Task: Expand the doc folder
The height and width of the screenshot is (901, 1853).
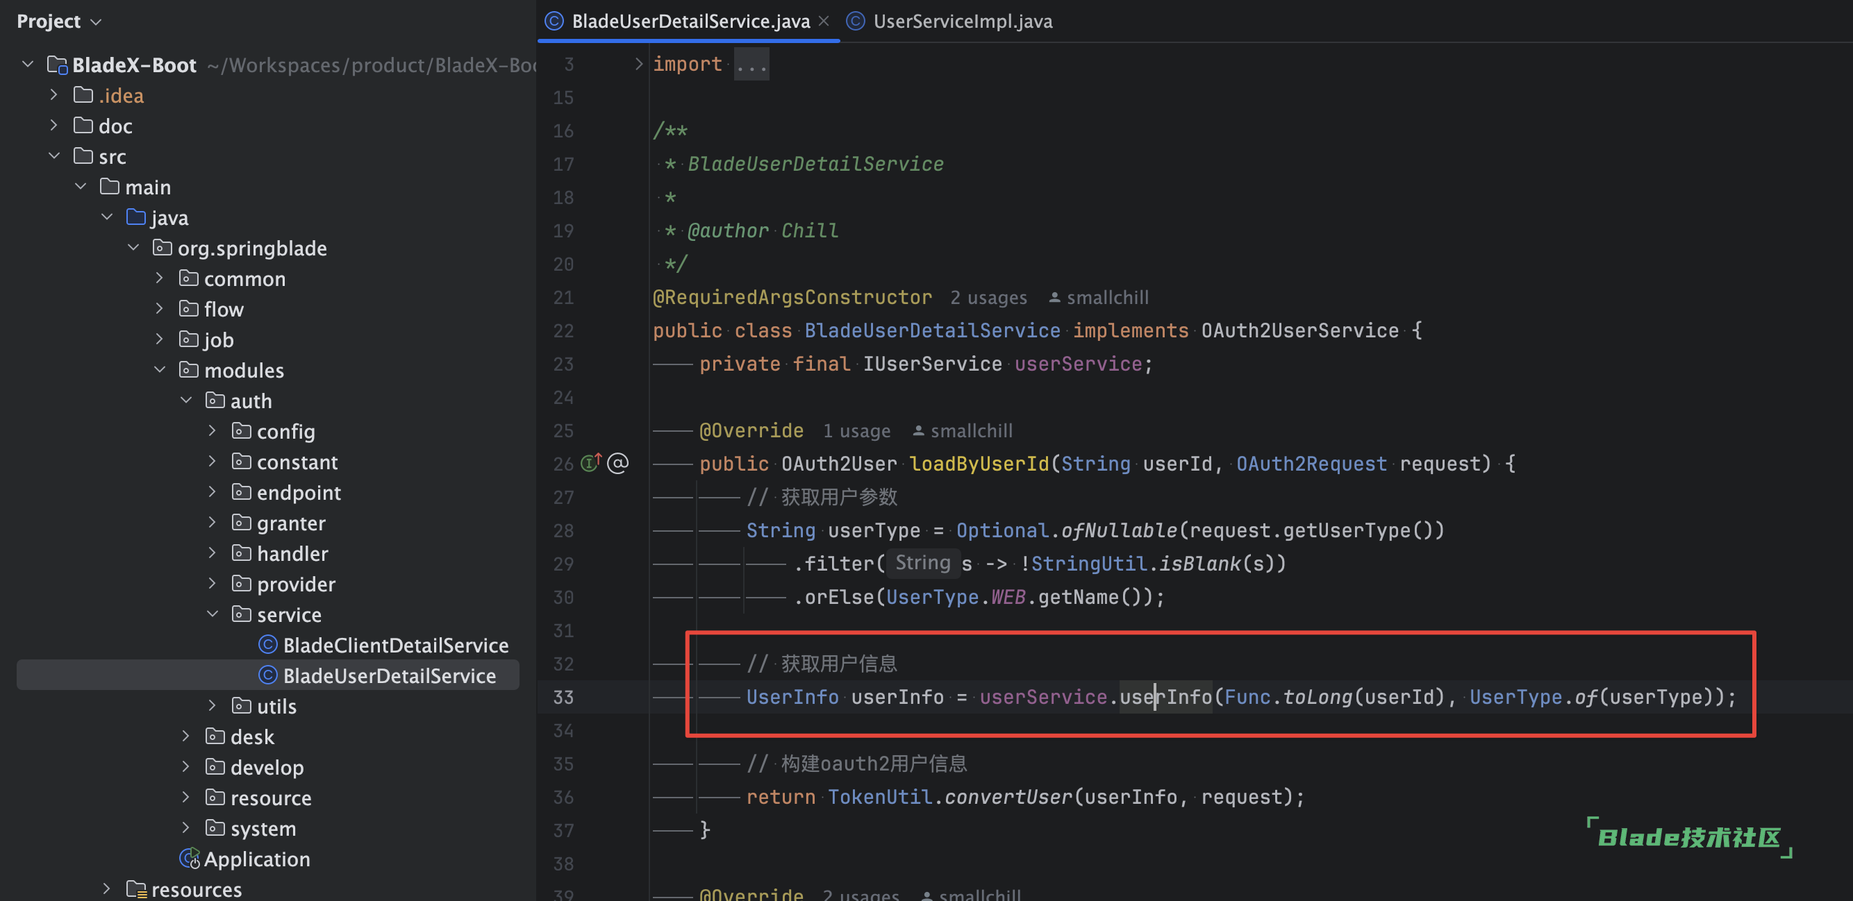Action: point(54,126)
